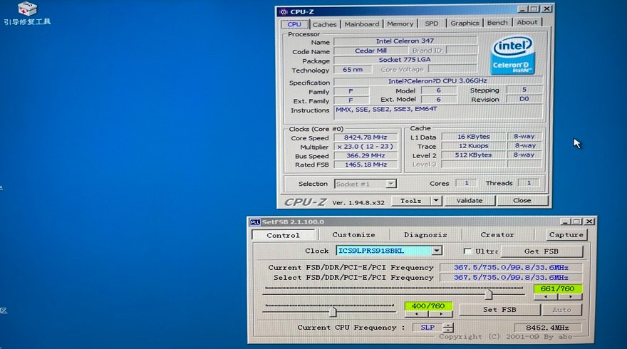The width and height of the screenshot is (627, 349).
Task: Select the Memory tab in CPU-Z
Action: tap(400, 24)
